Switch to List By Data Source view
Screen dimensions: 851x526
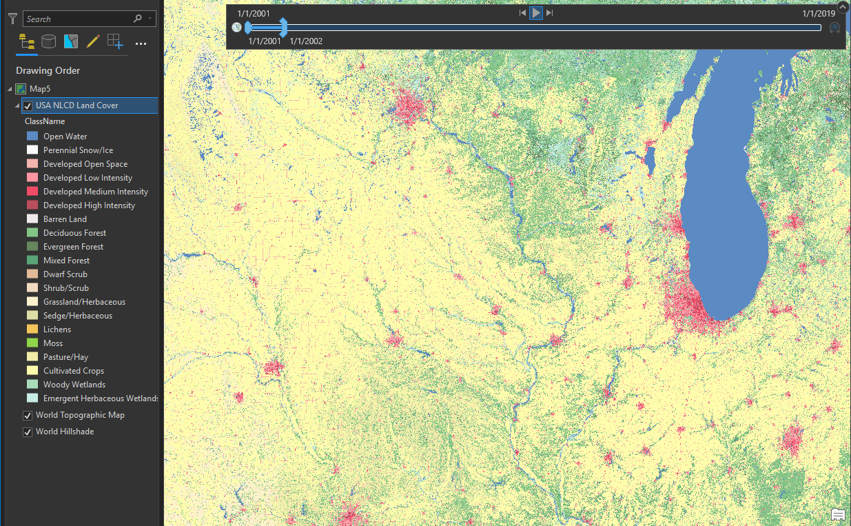click(48, 42)
